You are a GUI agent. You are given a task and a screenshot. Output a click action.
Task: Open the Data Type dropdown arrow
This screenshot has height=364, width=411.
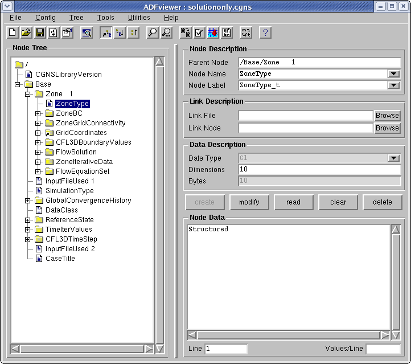click(x=393, y=158)
